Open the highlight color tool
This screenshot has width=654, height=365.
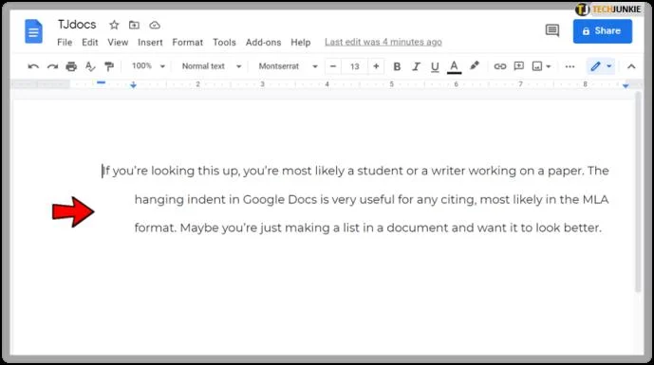(475, 65)
